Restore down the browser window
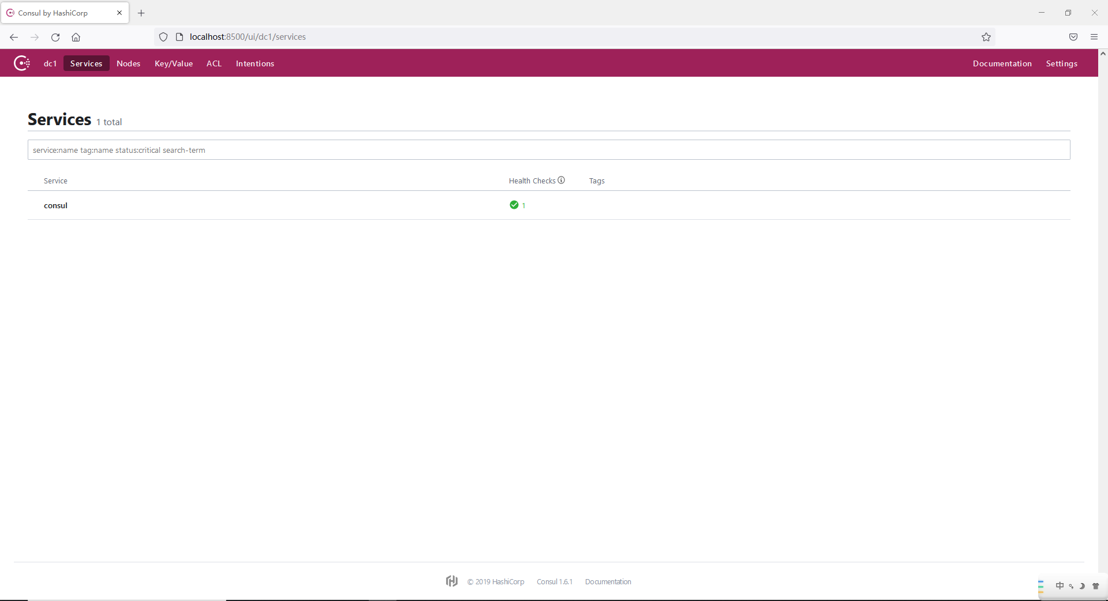The image size is (1108, 601). click(1068, 13)
